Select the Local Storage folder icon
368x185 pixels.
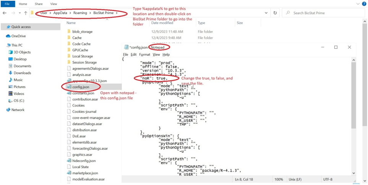(x=69, y=56)
